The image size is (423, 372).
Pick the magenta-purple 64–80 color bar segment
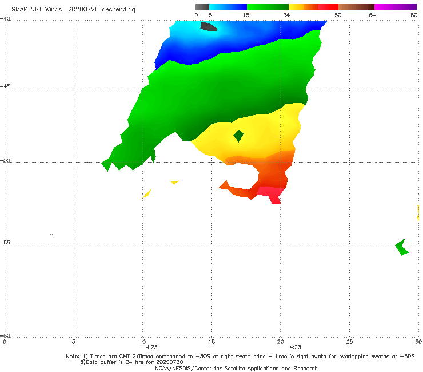pyautogui.click(x=396, y=7)
